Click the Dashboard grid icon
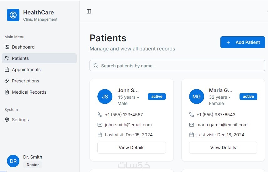The height and width of the screenshot is (172, 268). point(7,47)
